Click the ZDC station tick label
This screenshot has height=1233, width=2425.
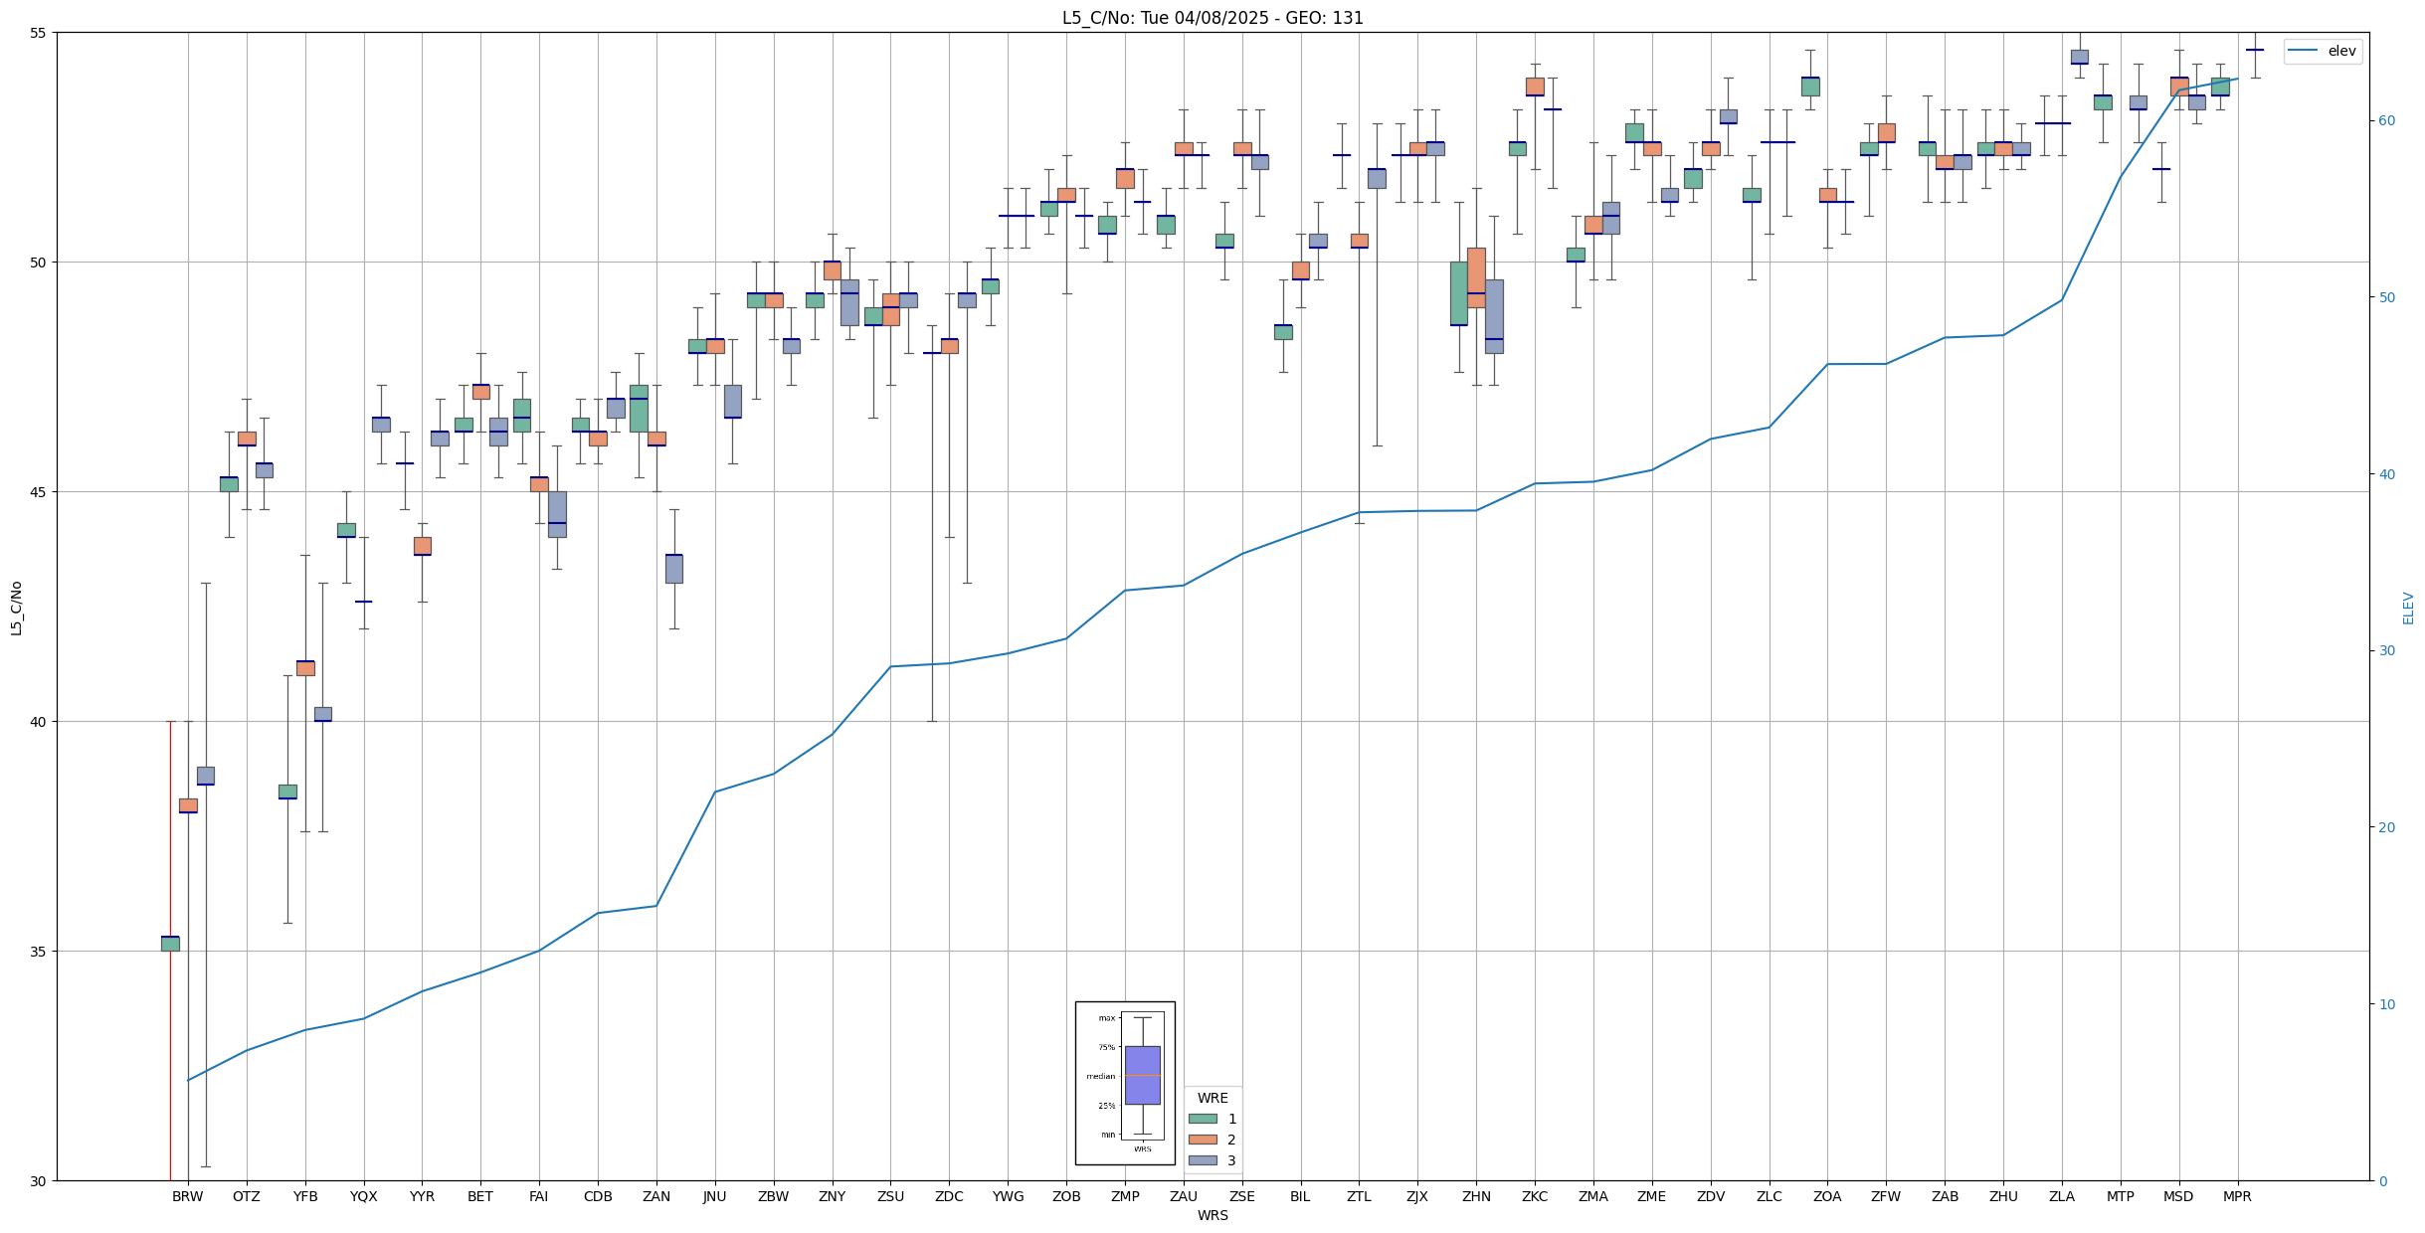pyautogui.click(x=949, y=1196)
